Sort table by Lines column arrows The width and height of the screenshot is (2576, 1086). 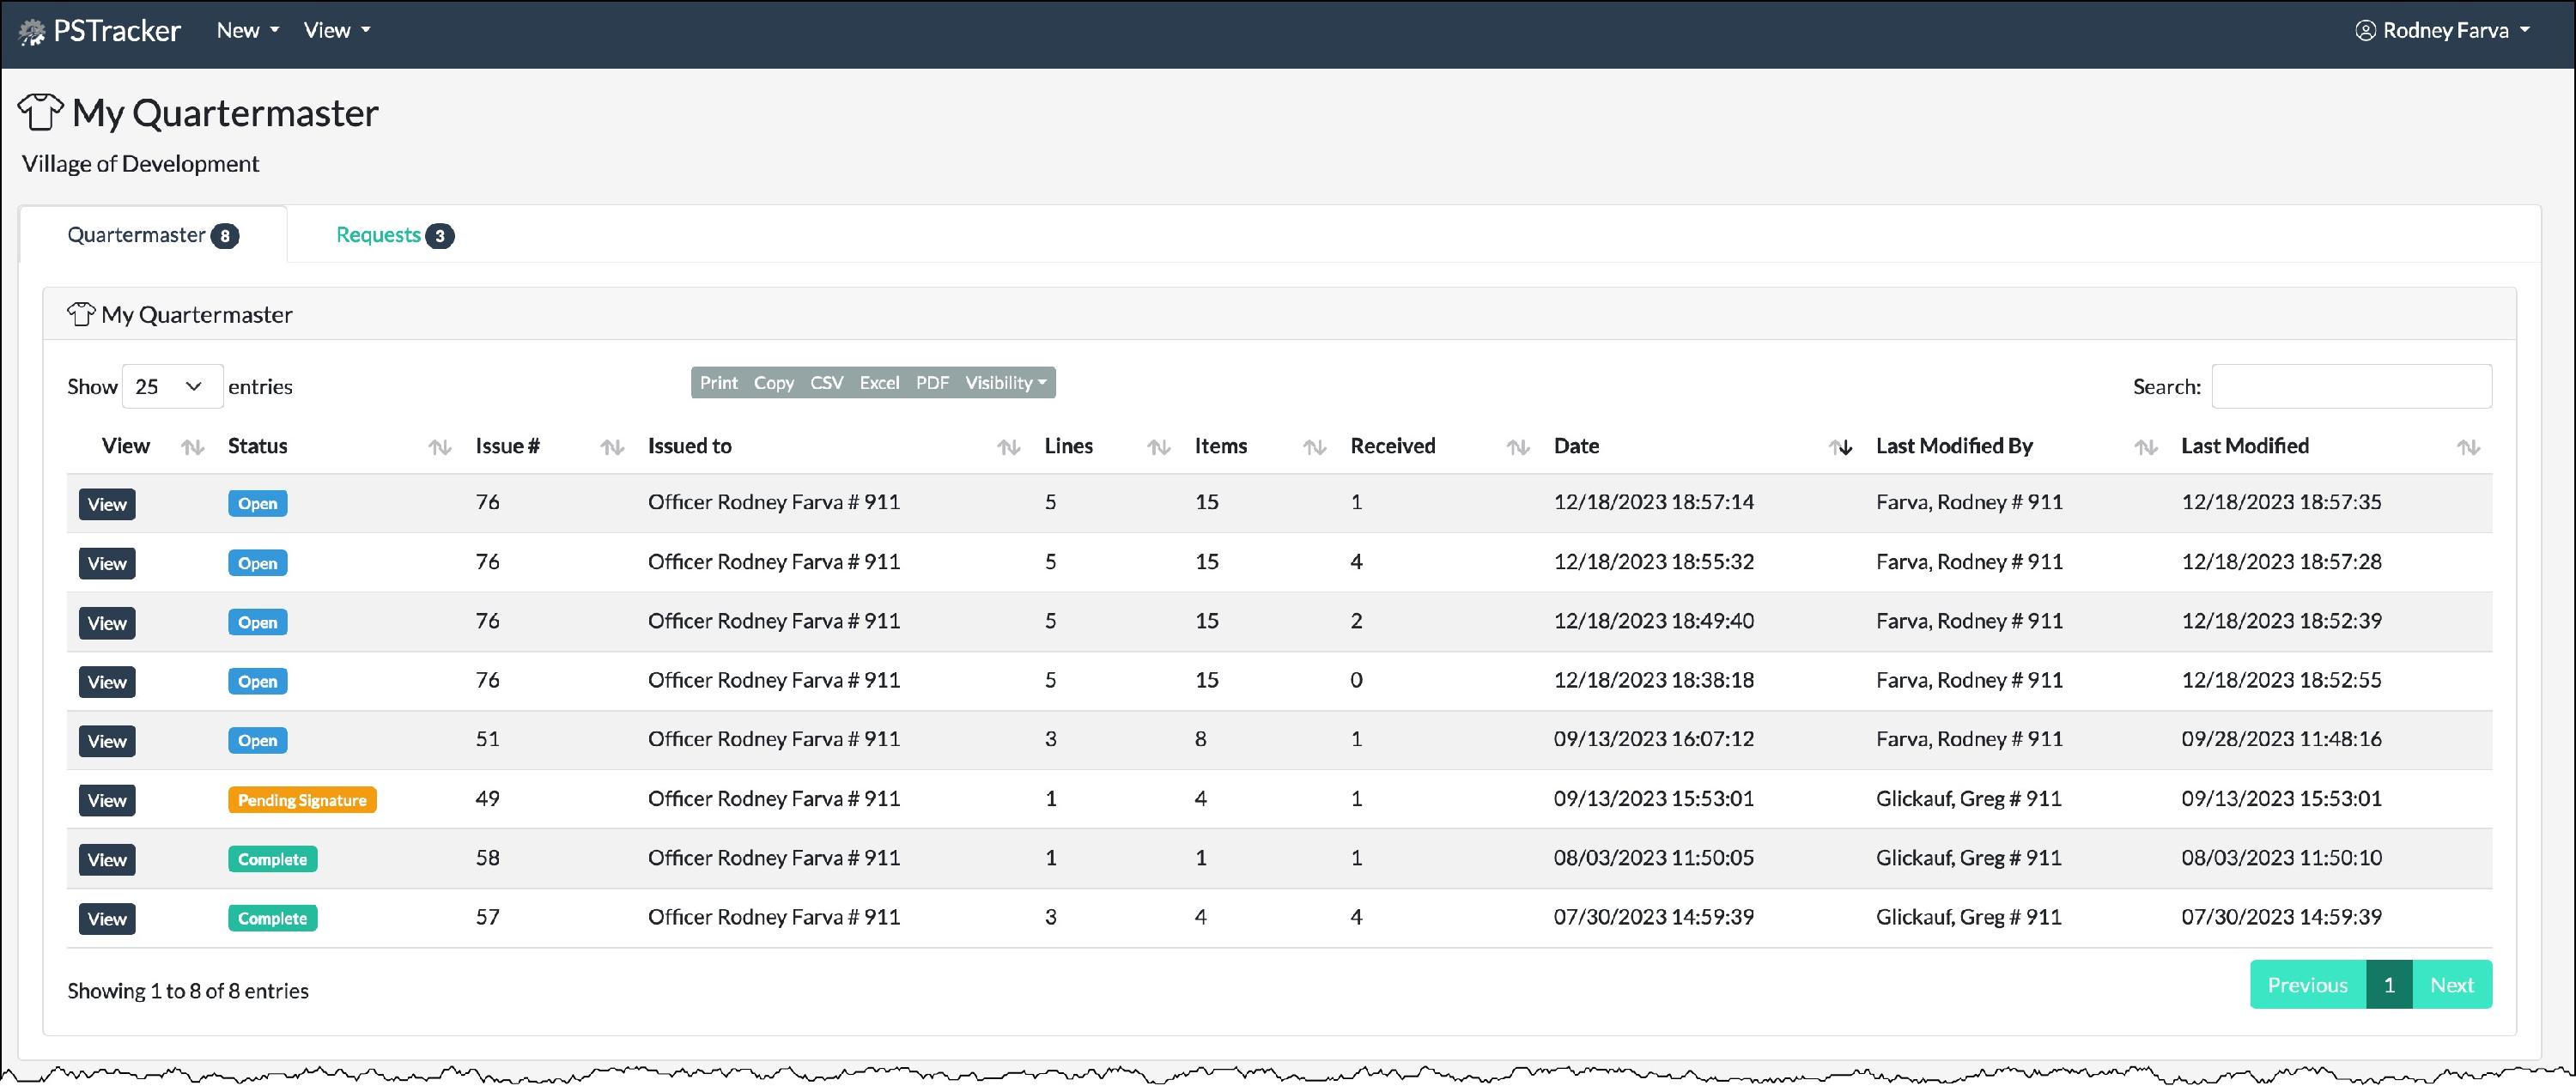click(x=1158, y=447)
